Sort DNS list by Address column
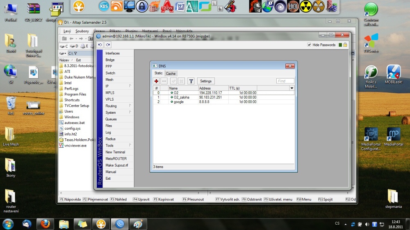 click(x=213, y=88)
